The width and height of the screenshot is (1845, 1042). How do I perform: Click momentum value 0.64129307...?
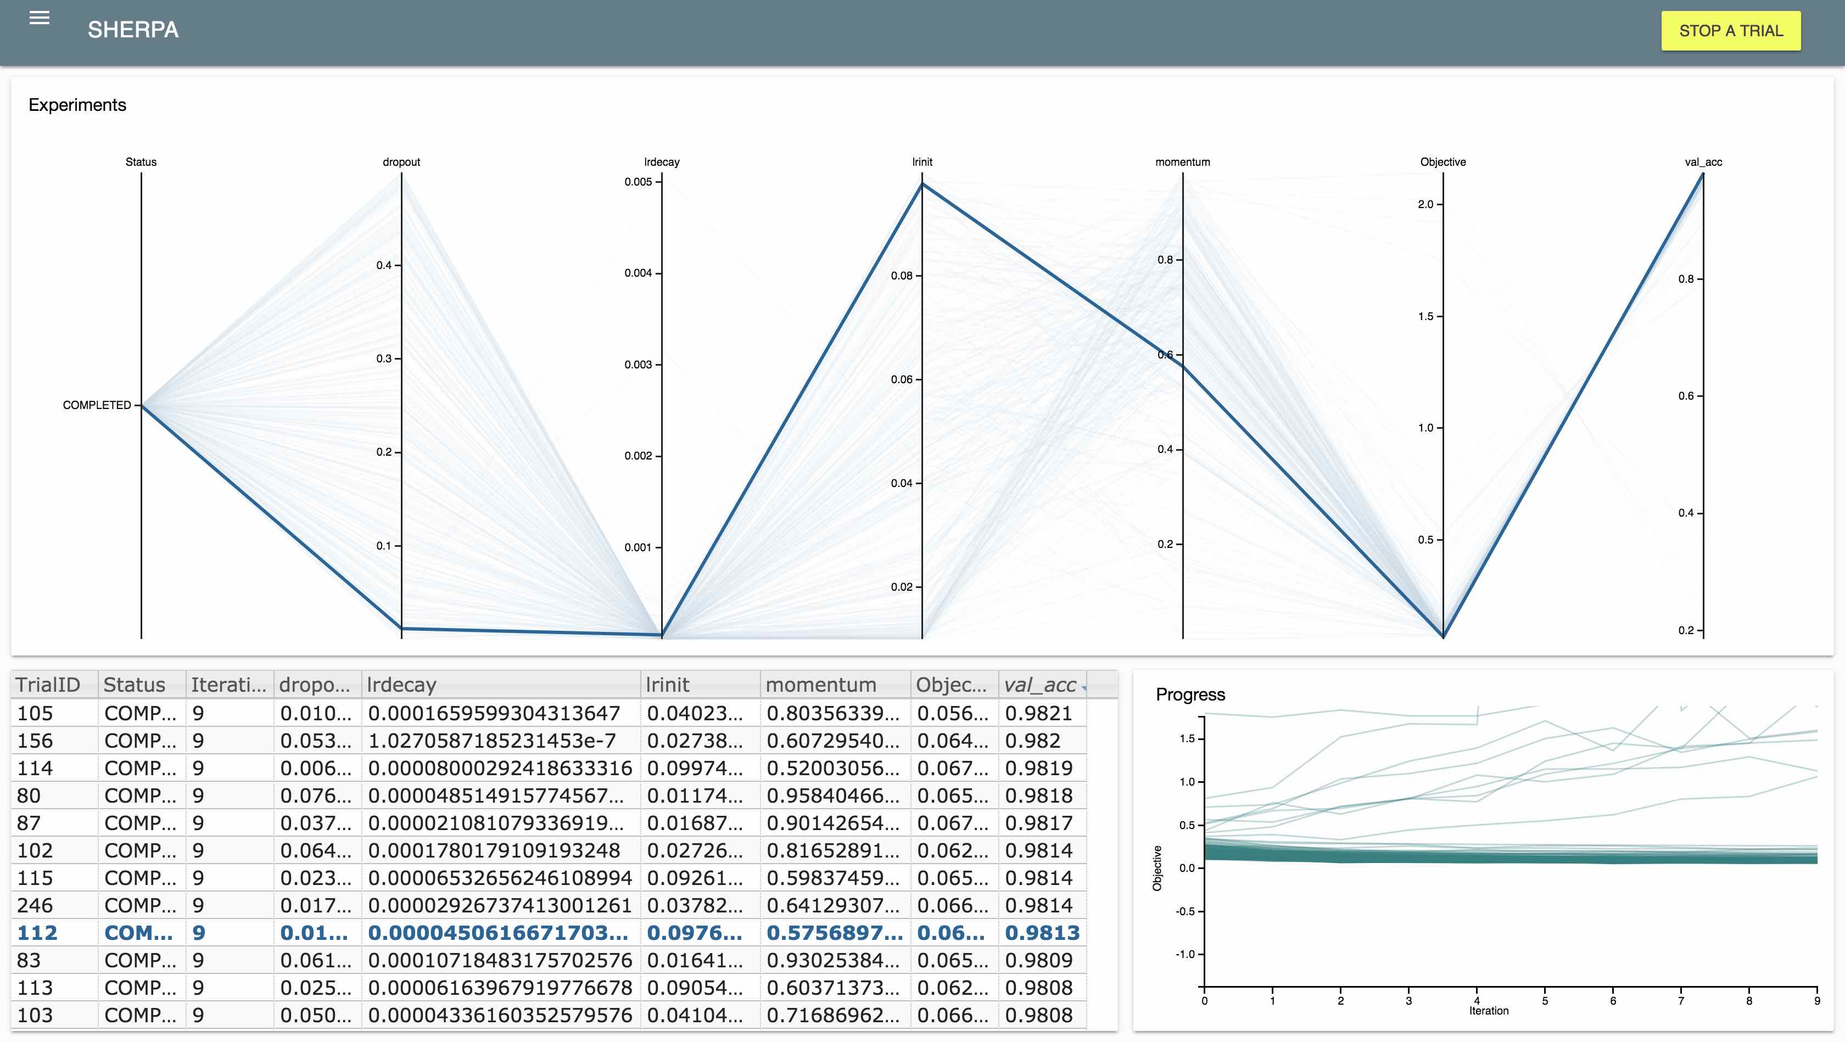833,905
